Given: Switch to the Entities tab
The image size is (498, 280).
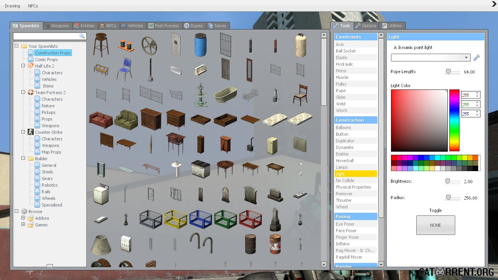Looking at the screenshot, I should [84, 26].
